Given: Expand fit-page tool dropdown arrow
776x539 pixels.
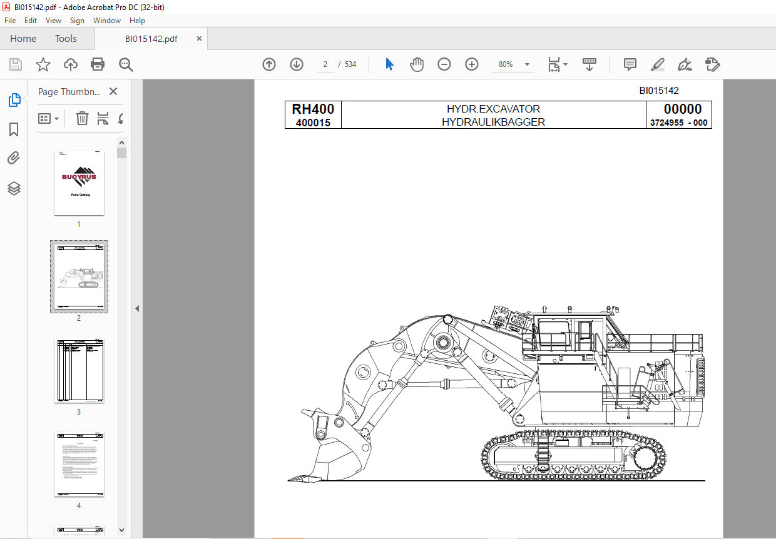Looking at the screenshot, I should (566, 64).
